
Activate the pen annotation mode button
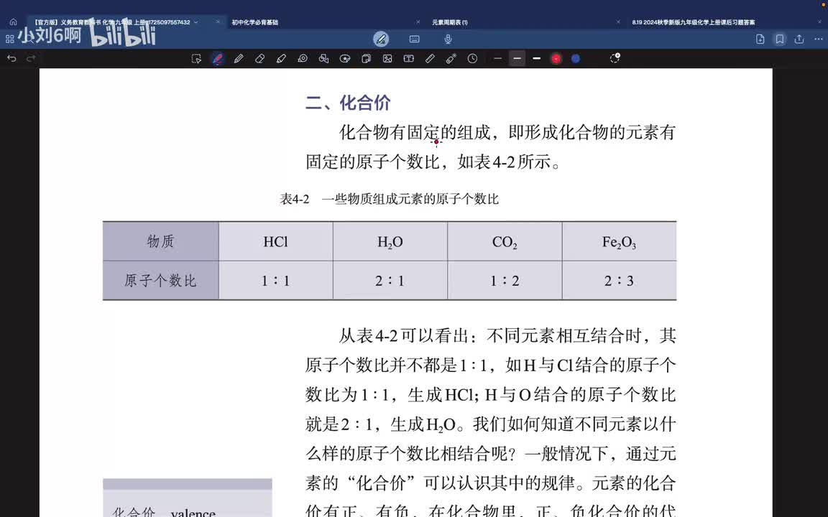(x=381, y=39)
